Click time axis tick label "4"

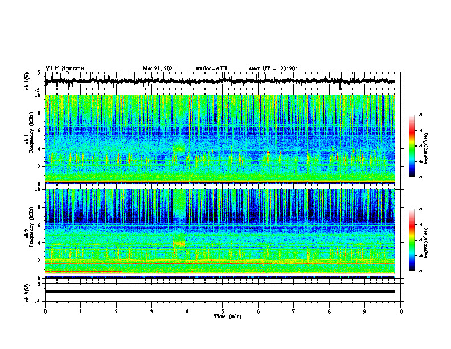[187, 311]
